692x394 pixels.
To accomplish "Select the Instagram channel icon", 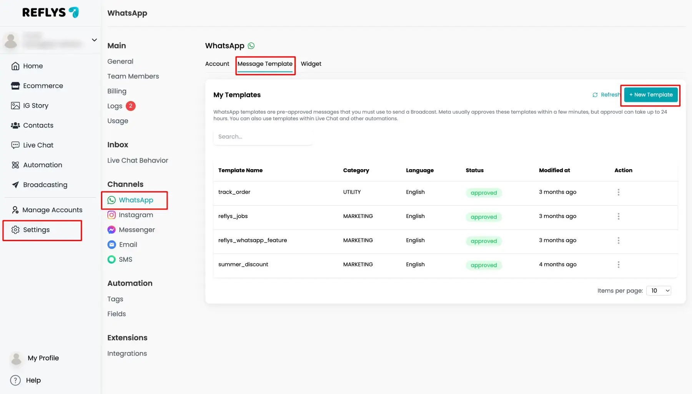I will (x=111, y=215).
